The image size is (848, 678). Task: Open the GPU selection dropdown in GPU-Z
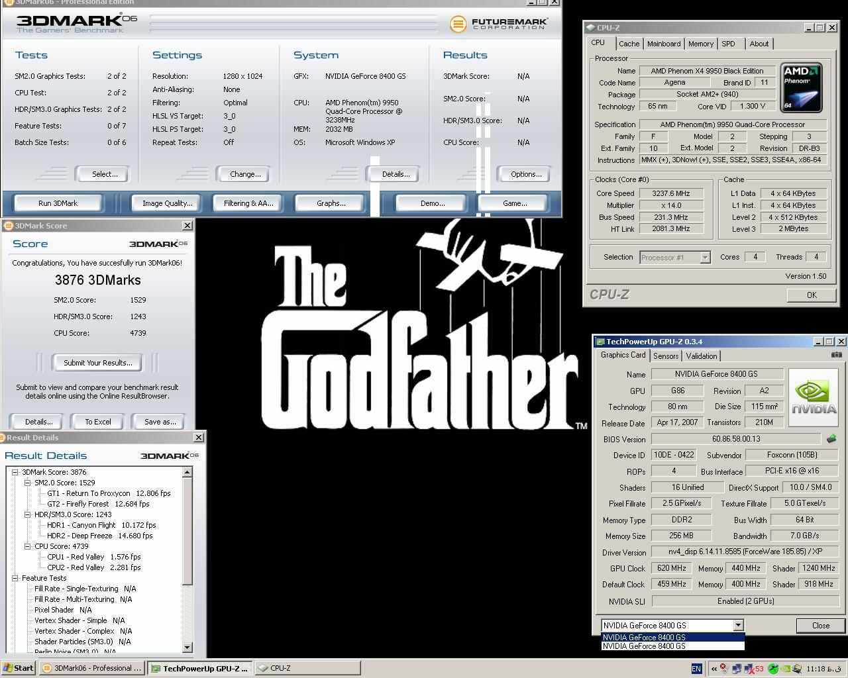pyautogui.click(x=737, y=625)
